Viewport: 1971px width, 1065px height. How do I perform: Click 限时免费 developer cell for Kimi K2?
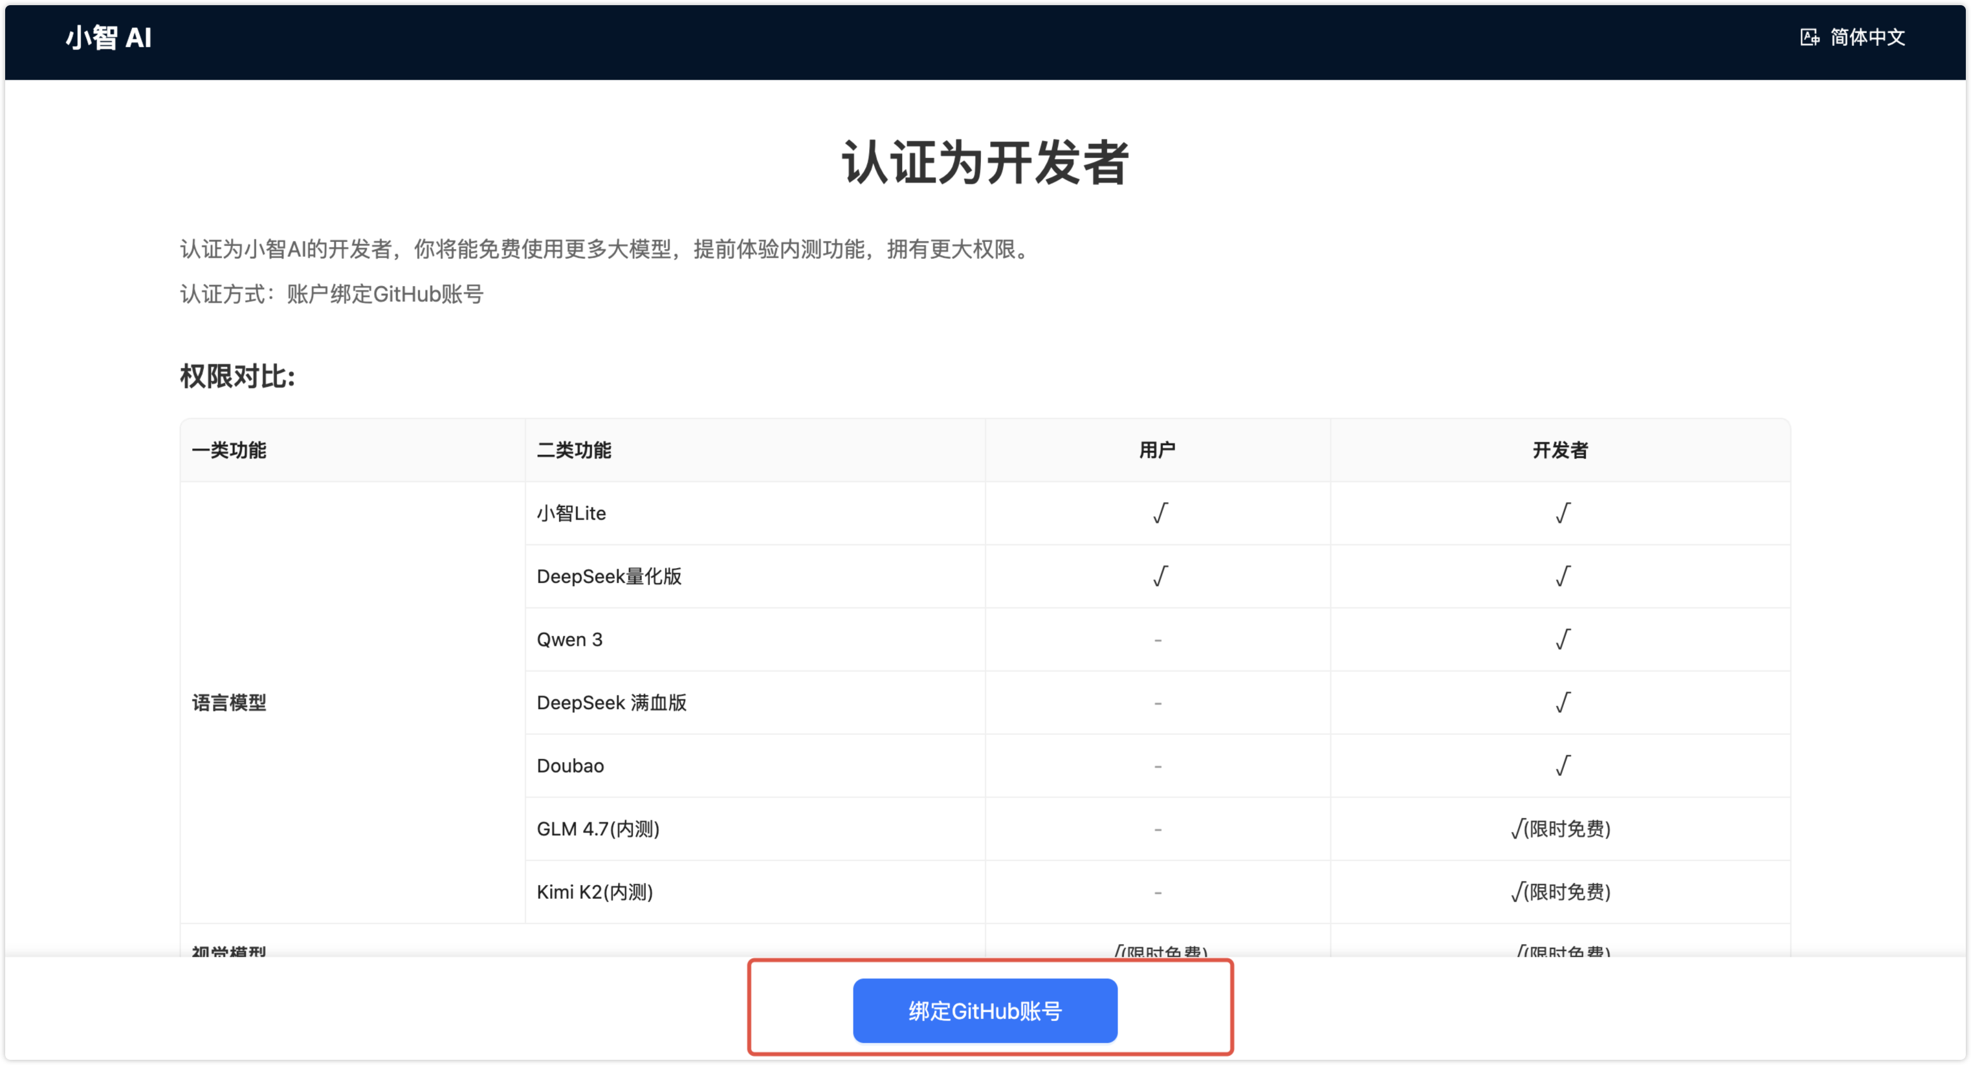coord(1560,892)
